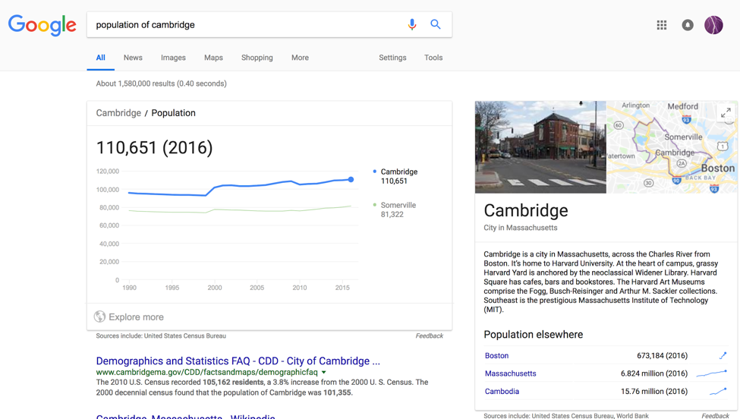Open the Settings menu
This screenshot has height=419, width=740.
[x=392, y=58]
